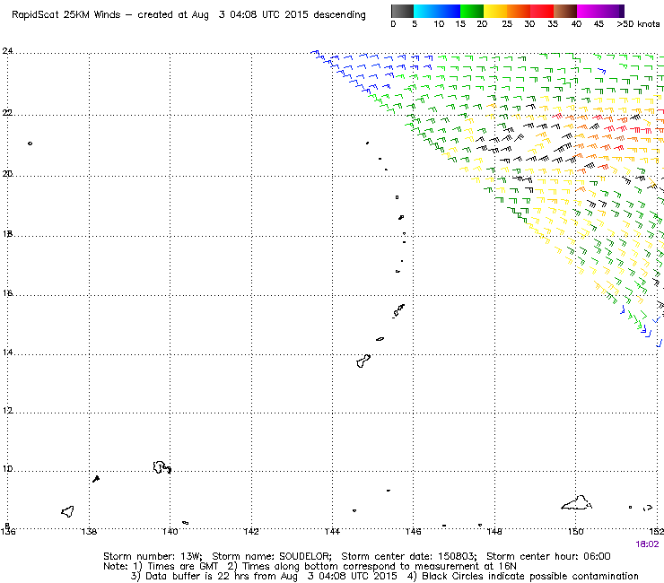Pick the cyan-blue 5-15 knots legend band

click(x=437, y=11)
